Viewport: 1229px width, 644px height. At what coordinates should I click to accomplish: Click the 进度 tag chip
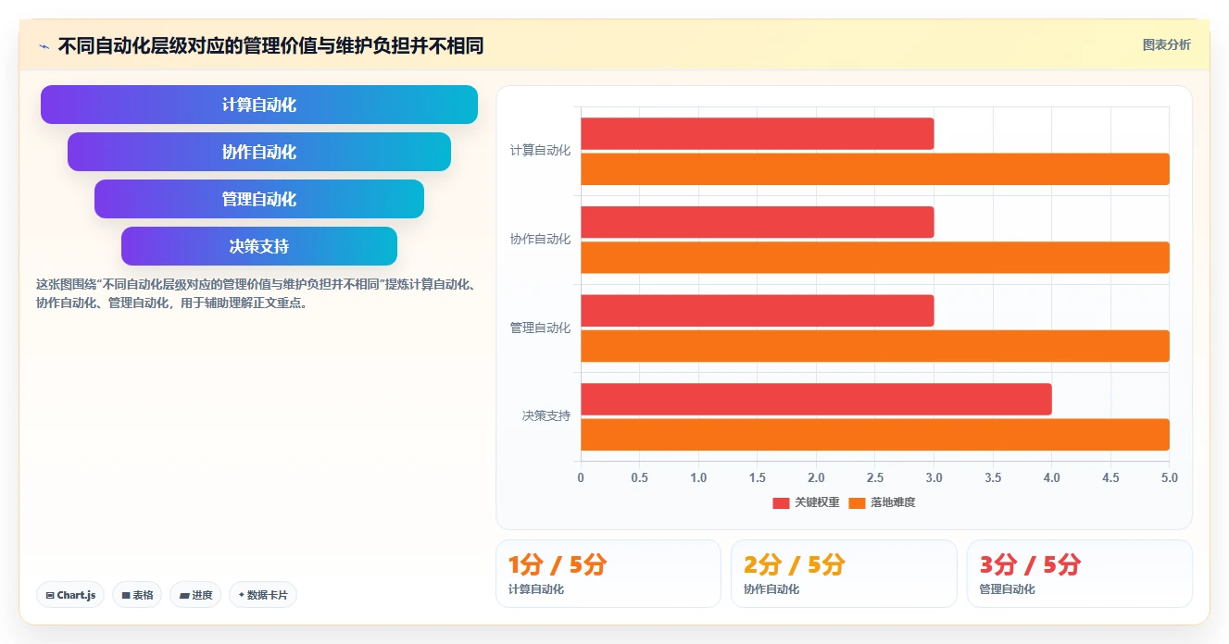pos(195,595)
